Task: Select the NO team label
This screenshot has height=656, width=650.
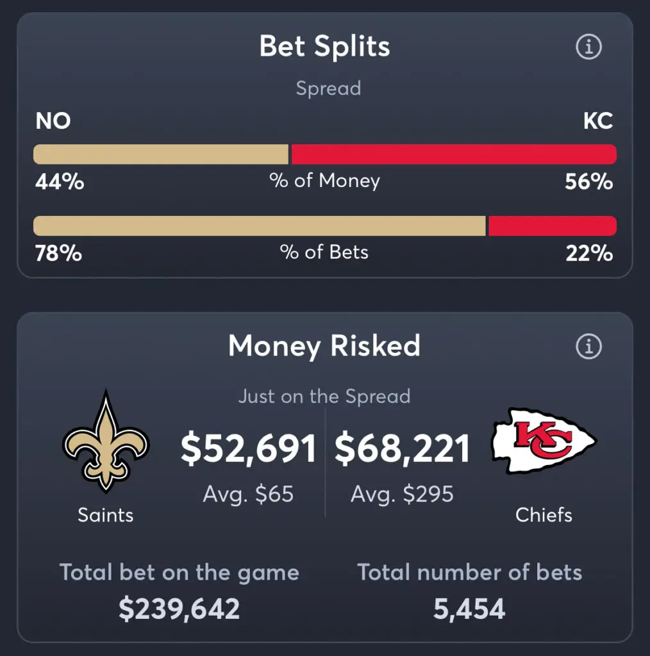Action: click(x=53, y=121)
